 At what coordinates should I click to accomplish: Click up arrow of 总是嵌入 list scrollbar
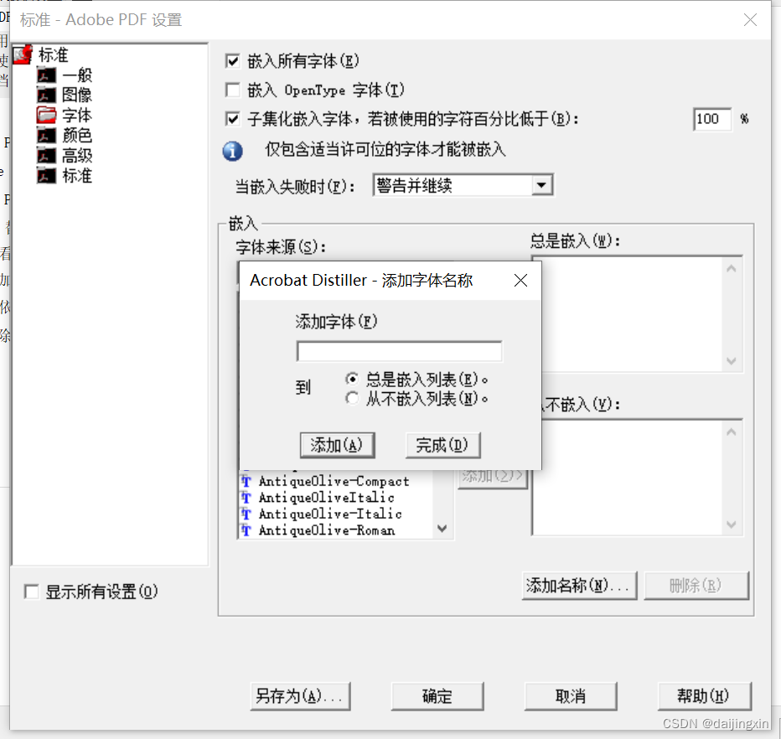[732, 269]
